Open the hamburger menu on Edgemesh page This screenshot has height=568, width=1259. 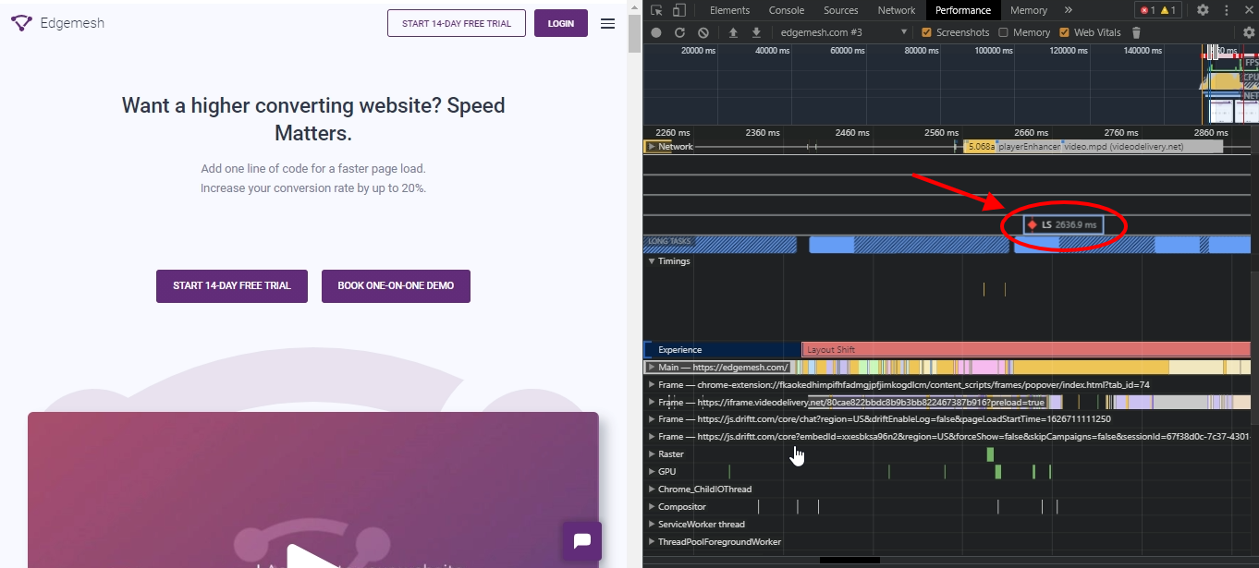[607, 24]
